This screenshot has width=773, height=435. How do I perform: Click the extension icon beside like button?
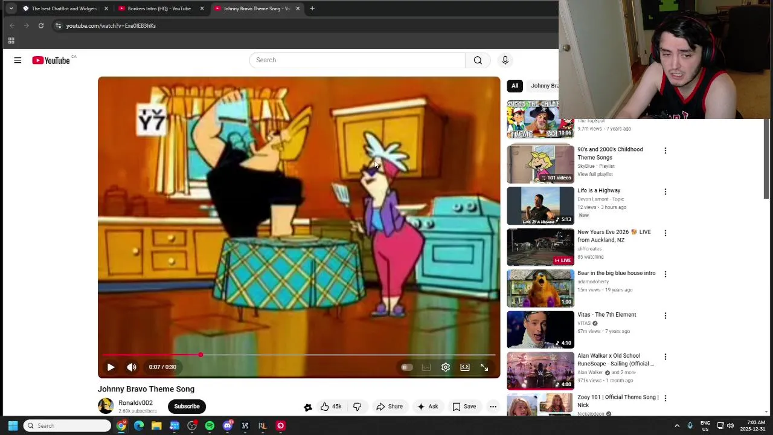[x=308, y=407]
